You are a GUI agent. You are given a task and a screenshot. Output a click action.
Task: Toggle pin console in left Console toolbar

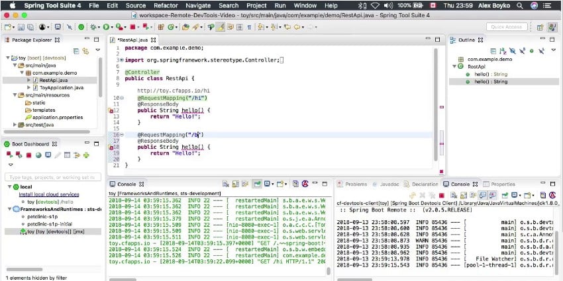click(x=257, y=184)
